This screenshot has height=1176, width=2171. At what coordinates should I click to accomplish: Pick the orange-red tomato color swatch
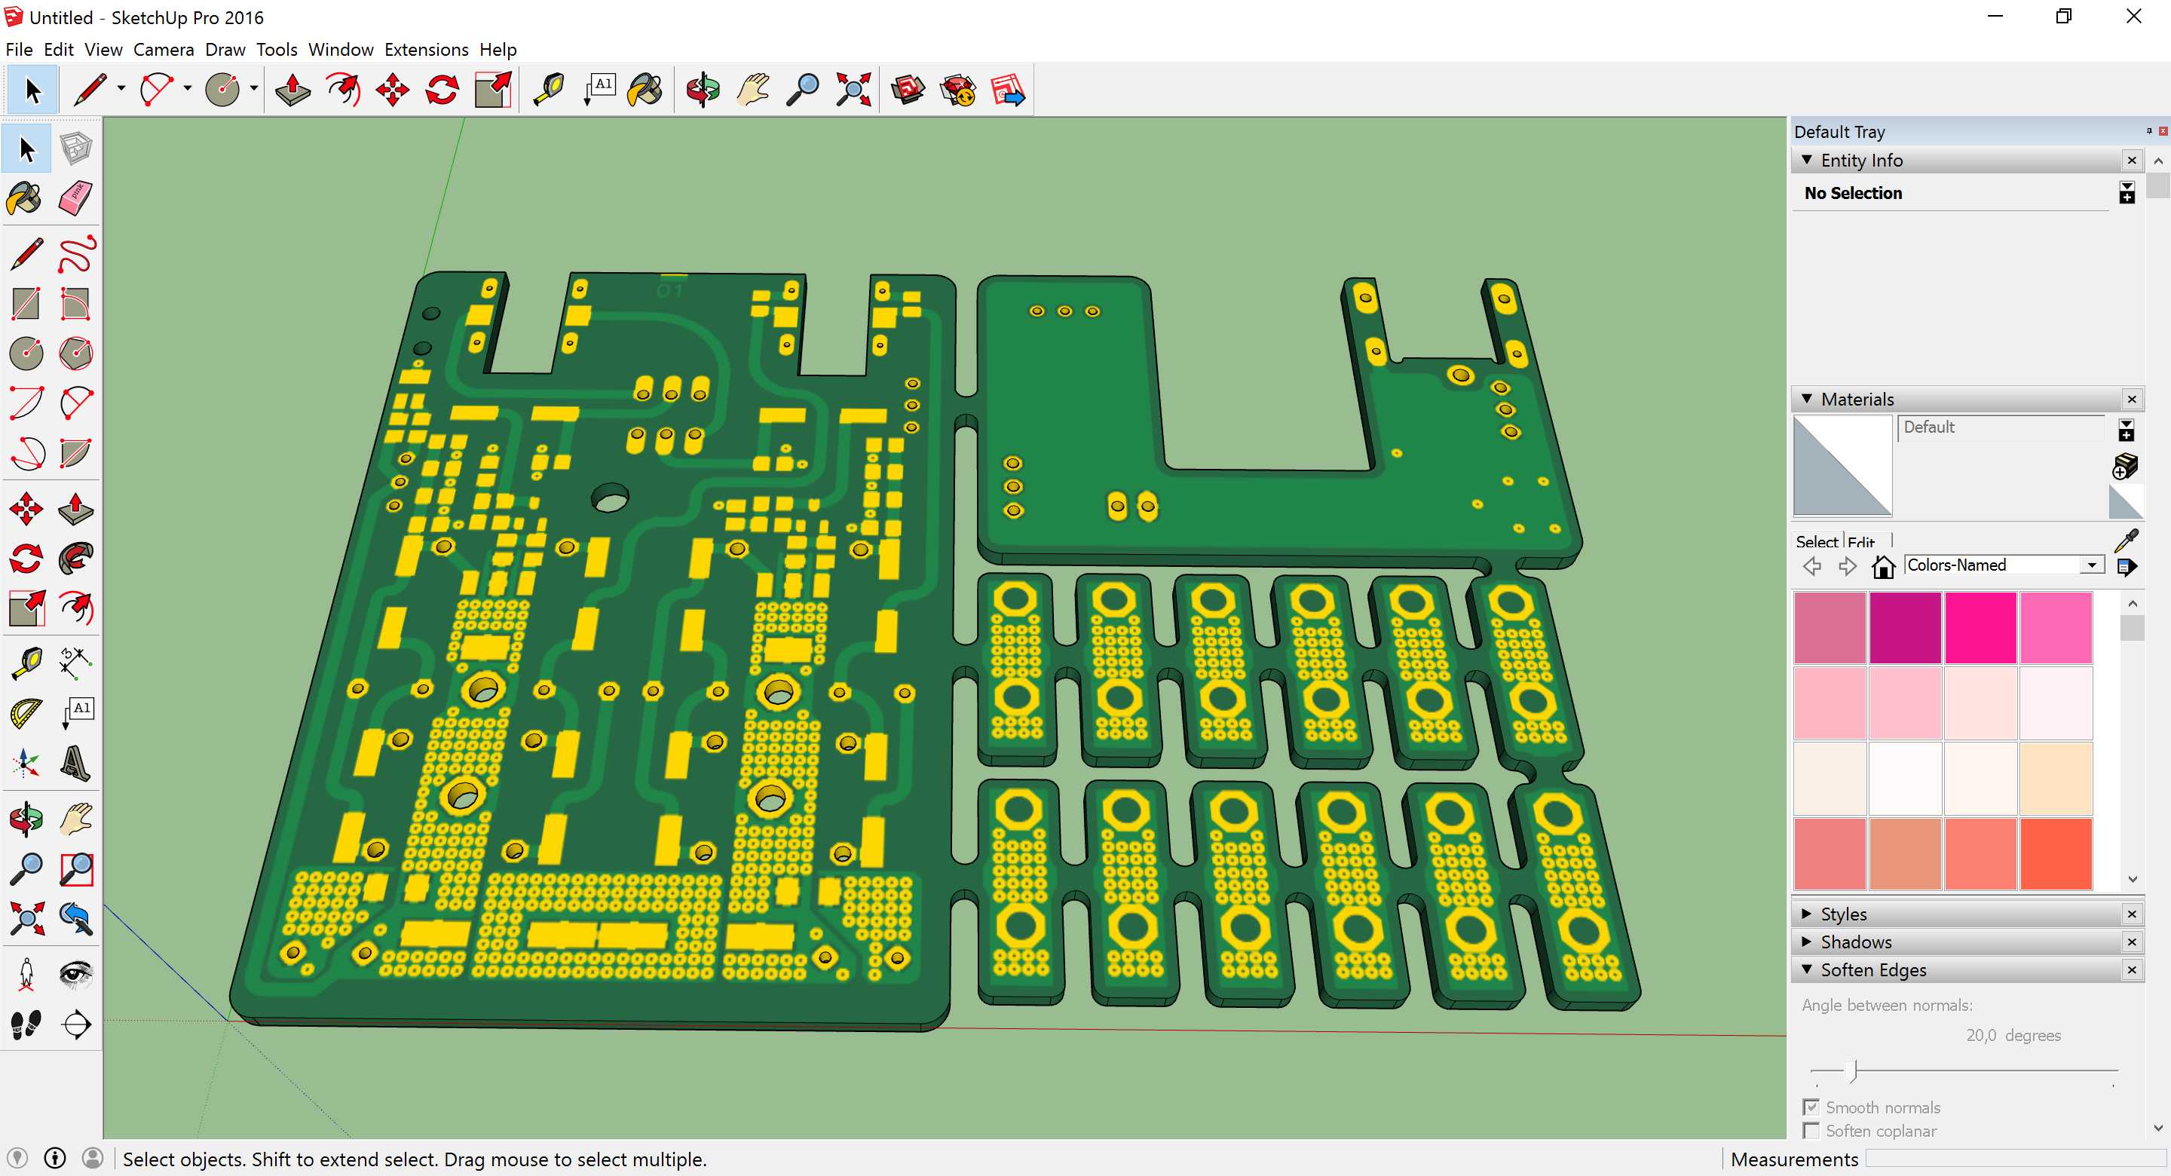2056,853
